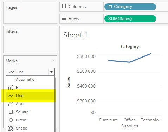Click the Area chart icon in list
This screenshot has width=168, height=132.
11,104
